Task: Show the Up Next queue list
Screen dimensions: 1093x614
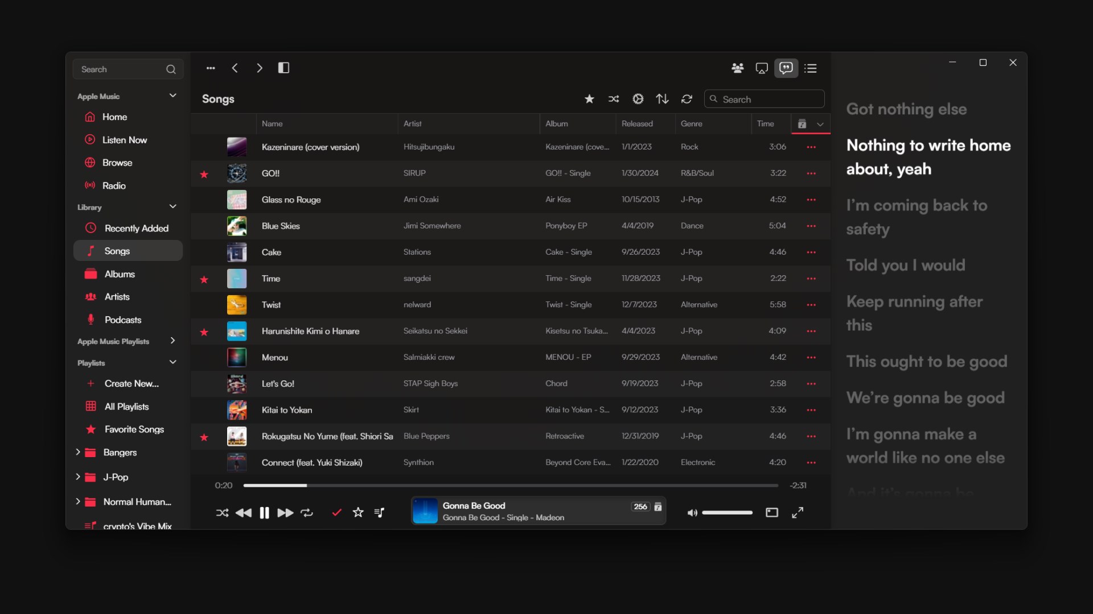Action: coord(811,68)
